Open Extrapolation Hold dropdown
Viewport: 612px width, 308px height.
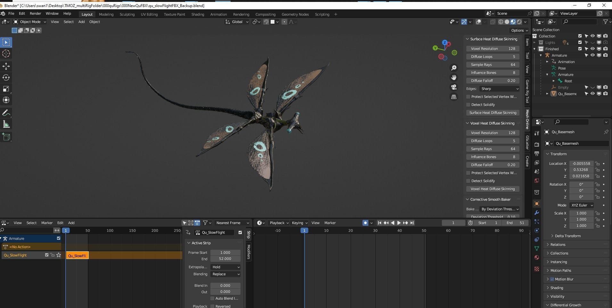[x=225, y=267]
